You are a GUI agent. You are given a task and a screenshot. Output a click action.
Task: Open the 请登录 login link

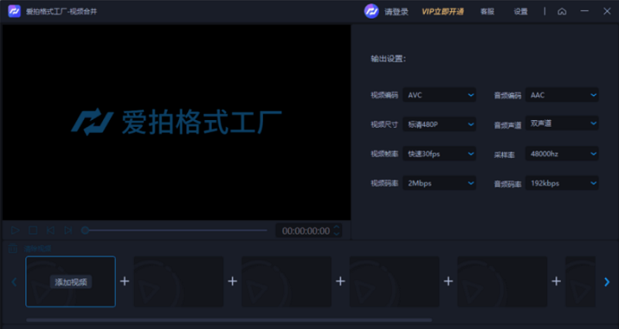click(x=396, y=12)
